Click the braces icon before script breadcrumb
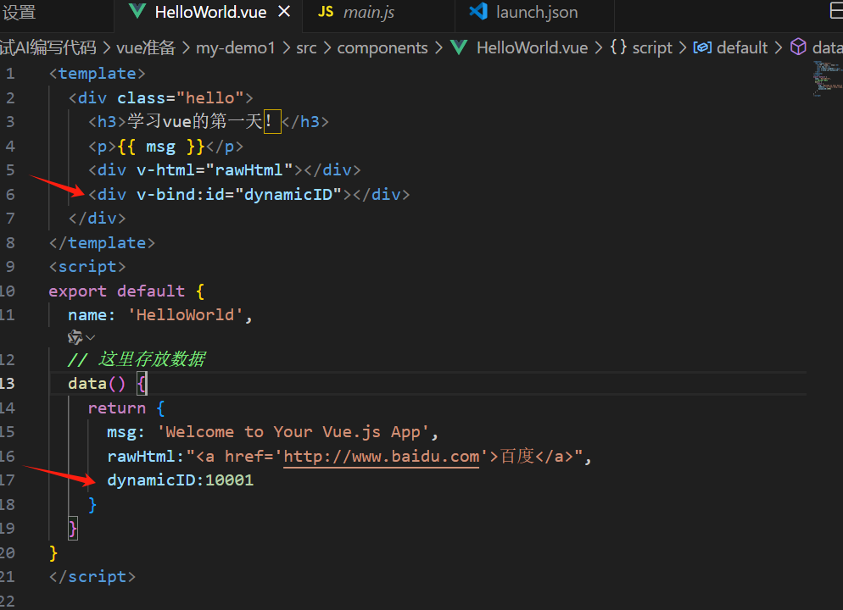This screenshot has height=610, width=843. click(x=618, y=47)
